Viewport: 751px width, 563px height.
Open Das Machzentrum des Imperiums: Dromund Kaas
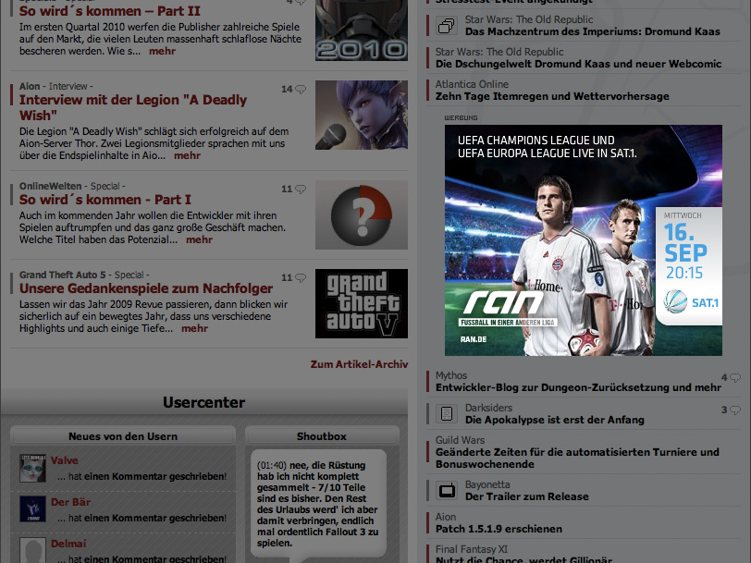point(593,31)
